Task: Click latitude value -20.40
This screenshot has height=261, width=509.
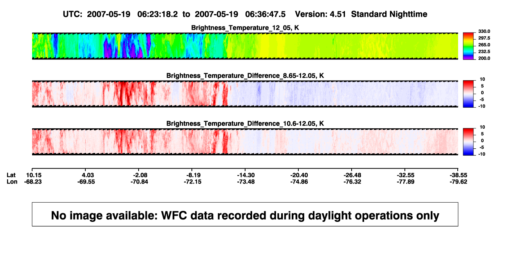Action: click(x=300, y=175)
